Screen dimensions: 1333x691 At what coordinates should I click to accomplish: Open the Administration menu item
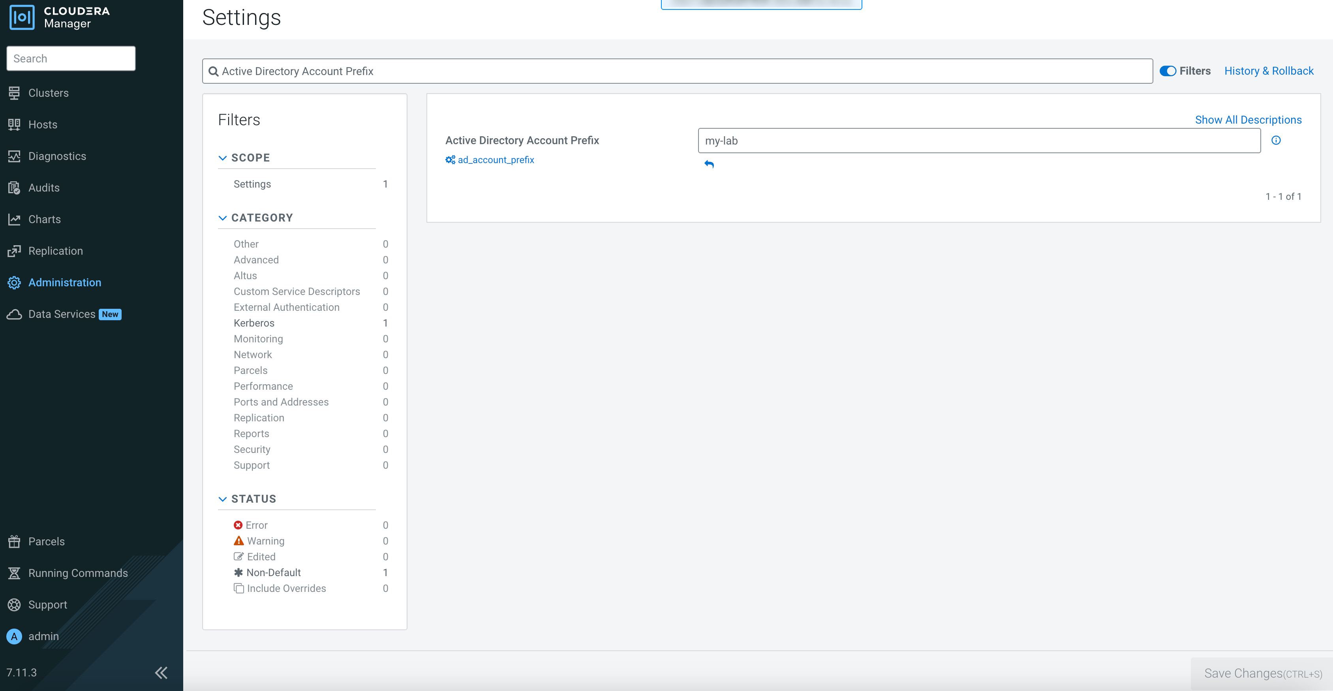click(65, 283)
